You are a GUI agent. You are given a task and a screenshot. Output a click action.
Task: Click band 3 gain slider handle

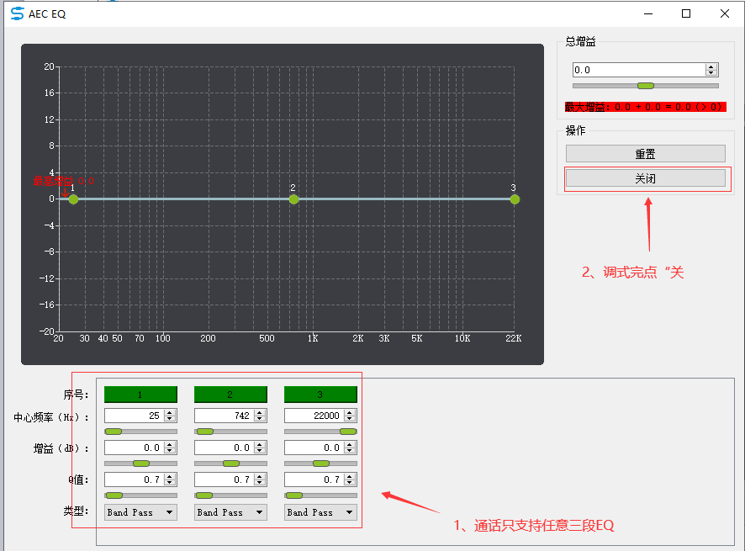(321, 463)
